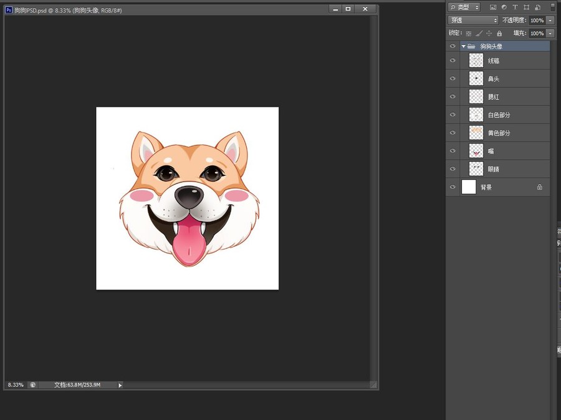Maximize the 狗狗PSD.psd document window
Viewport: 561px width, 420px height.
tap(348, 9)
